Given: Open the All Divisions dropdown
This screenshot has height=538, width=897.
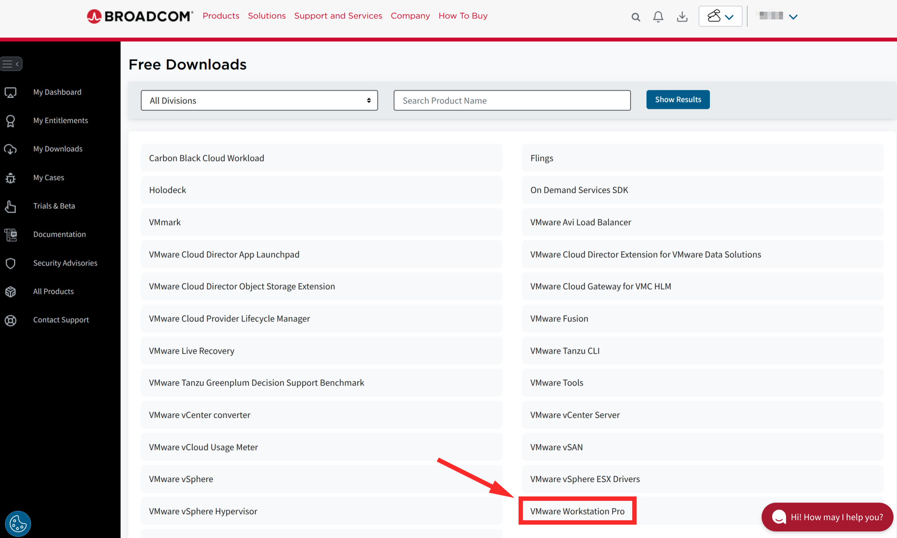Looking at the screenshot, I should (x=259, y=101).
